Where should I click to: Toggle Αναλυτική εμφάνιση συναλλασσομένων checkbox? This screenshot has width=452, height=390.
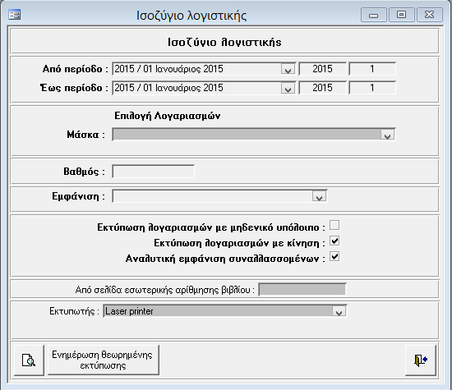tap(334, 256)
